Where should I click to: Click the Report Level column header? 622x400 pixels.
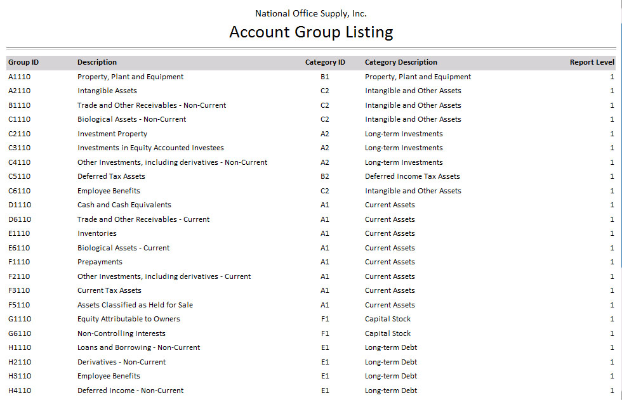tap(592, 62)
